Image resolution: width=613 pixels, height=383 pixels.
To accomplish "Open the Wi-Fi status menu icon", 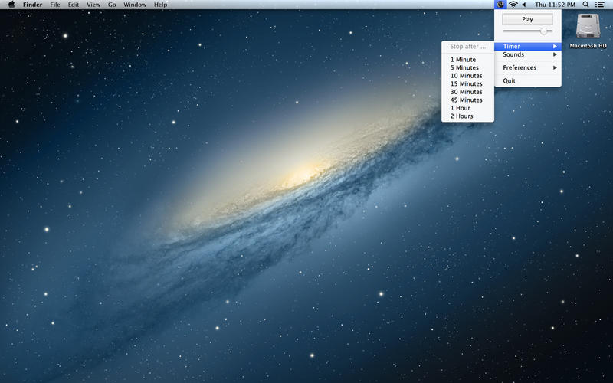I will pyautogui.click(x=513, y=5).
